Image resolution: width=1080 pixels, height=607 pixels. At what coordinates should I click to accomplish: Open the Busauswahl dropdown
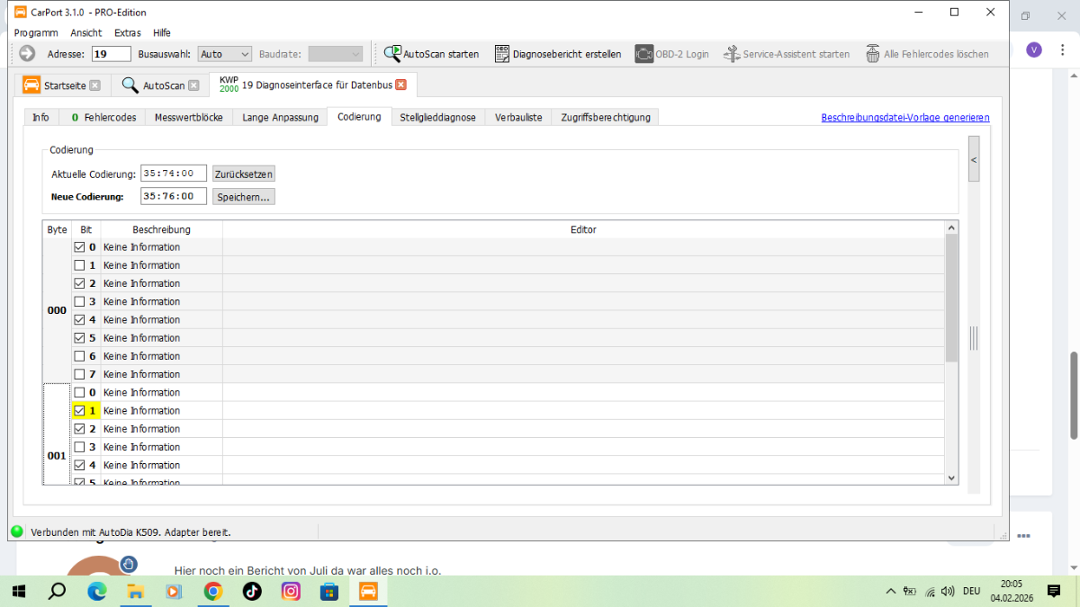click(225, 54)
